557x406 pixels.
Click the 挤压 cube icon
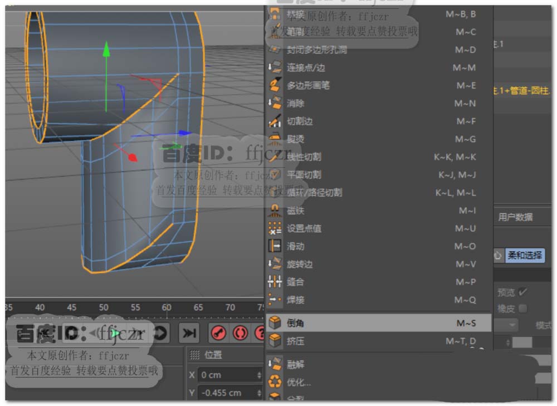[x=275, y=341]
